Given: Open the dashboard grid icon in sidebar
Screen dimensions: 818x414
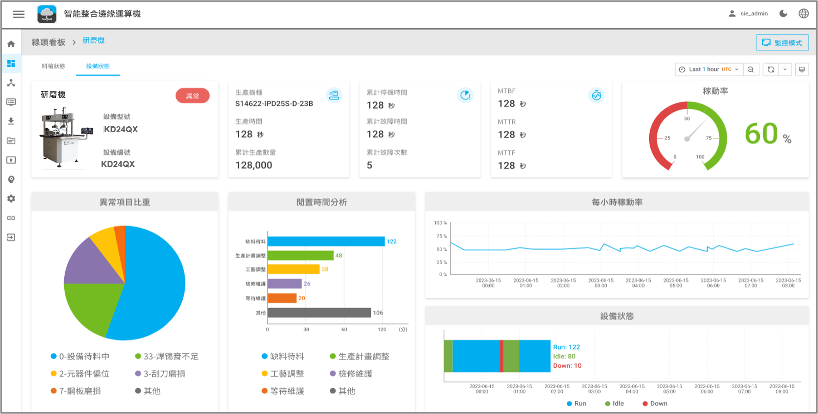Looking at the screenshot, I should [x=11, y=63].
